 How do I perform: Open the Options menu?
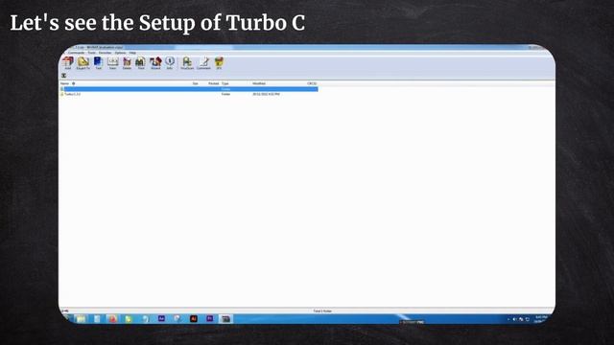120,53
